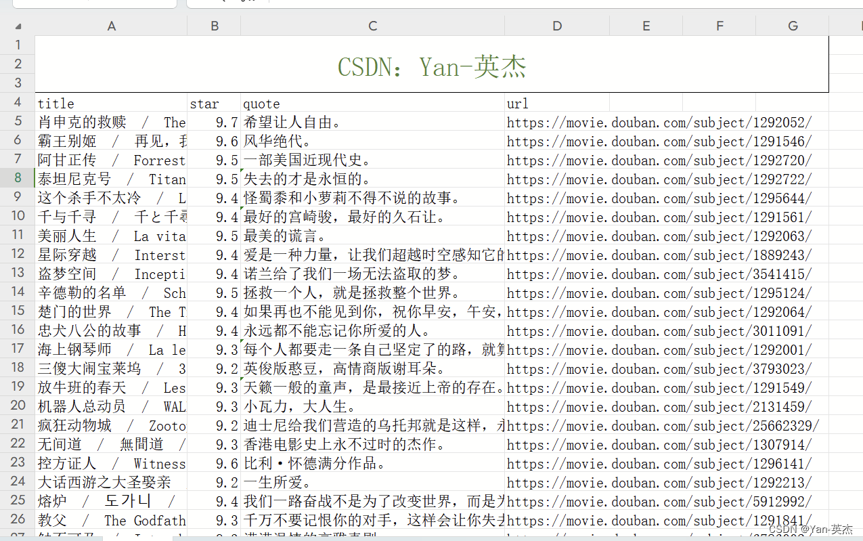863x541 pixels.
Task: Select the cell '疯狂动物城 / Zooto'
Action: (112, 426)
